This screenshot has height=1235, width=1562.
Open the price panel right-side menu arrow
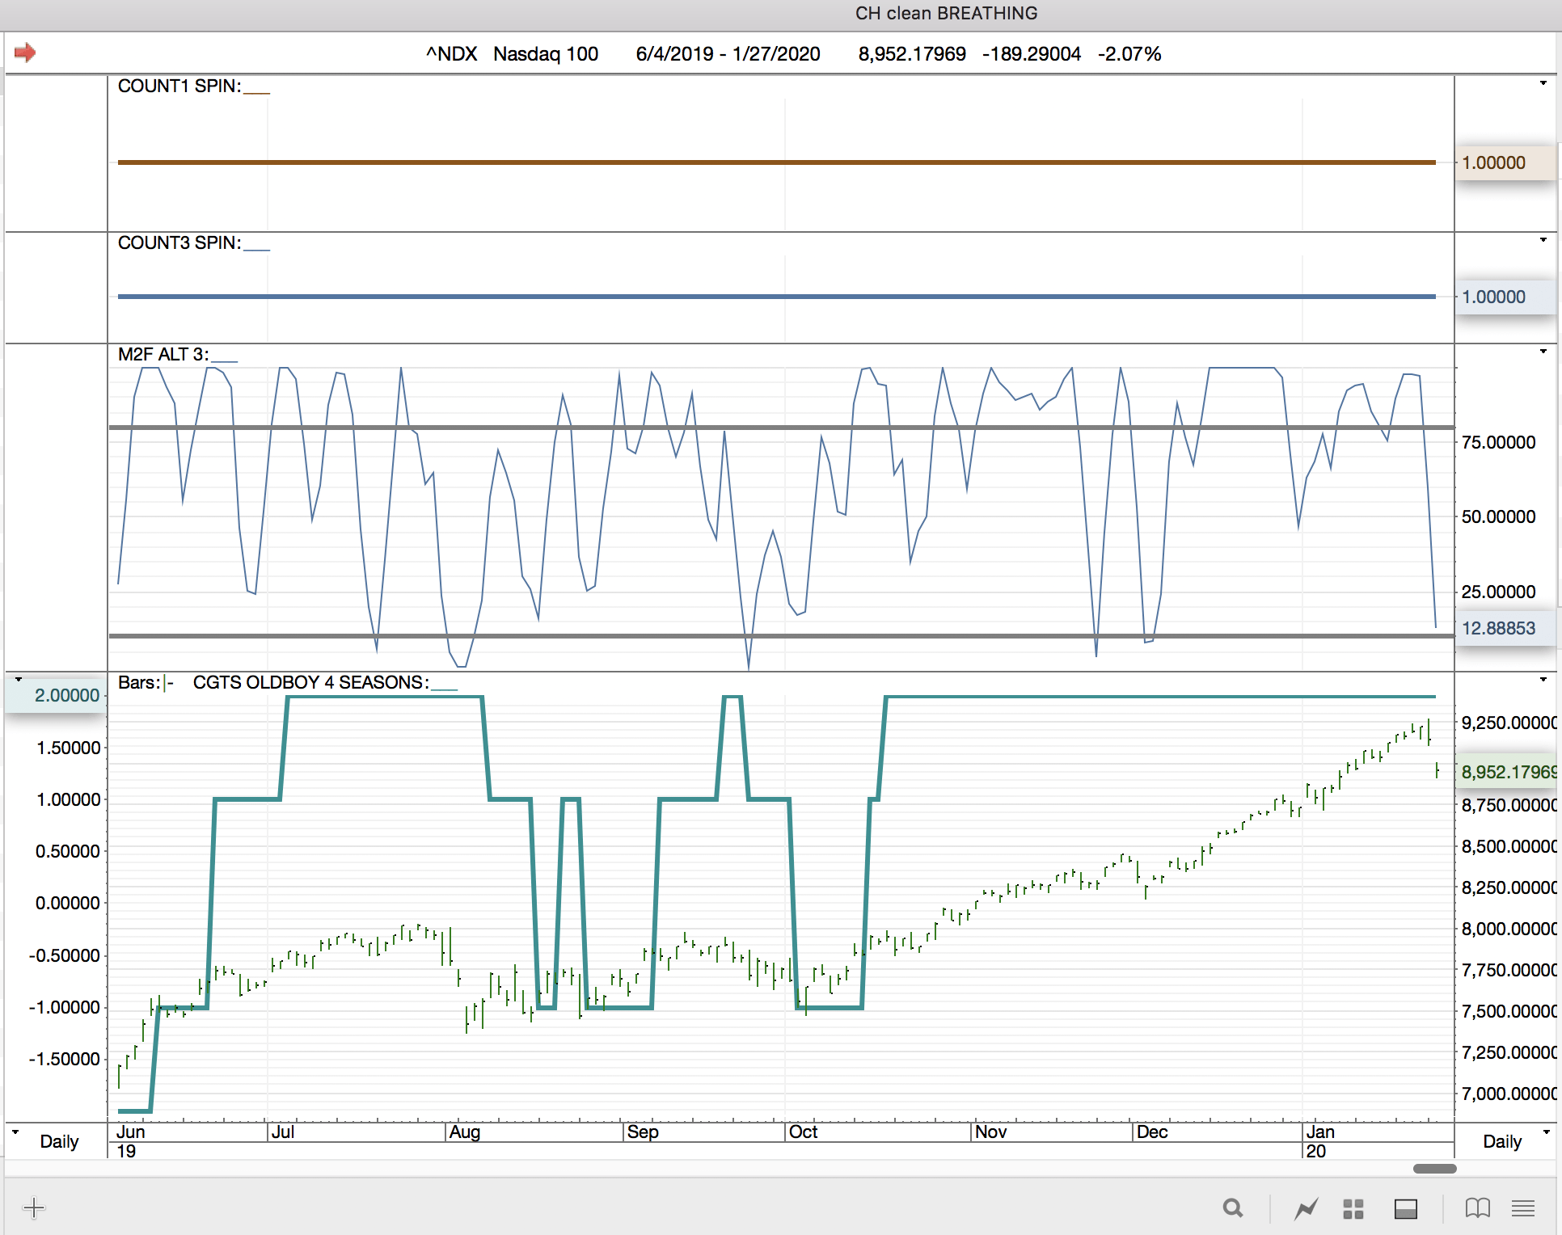1543,680
